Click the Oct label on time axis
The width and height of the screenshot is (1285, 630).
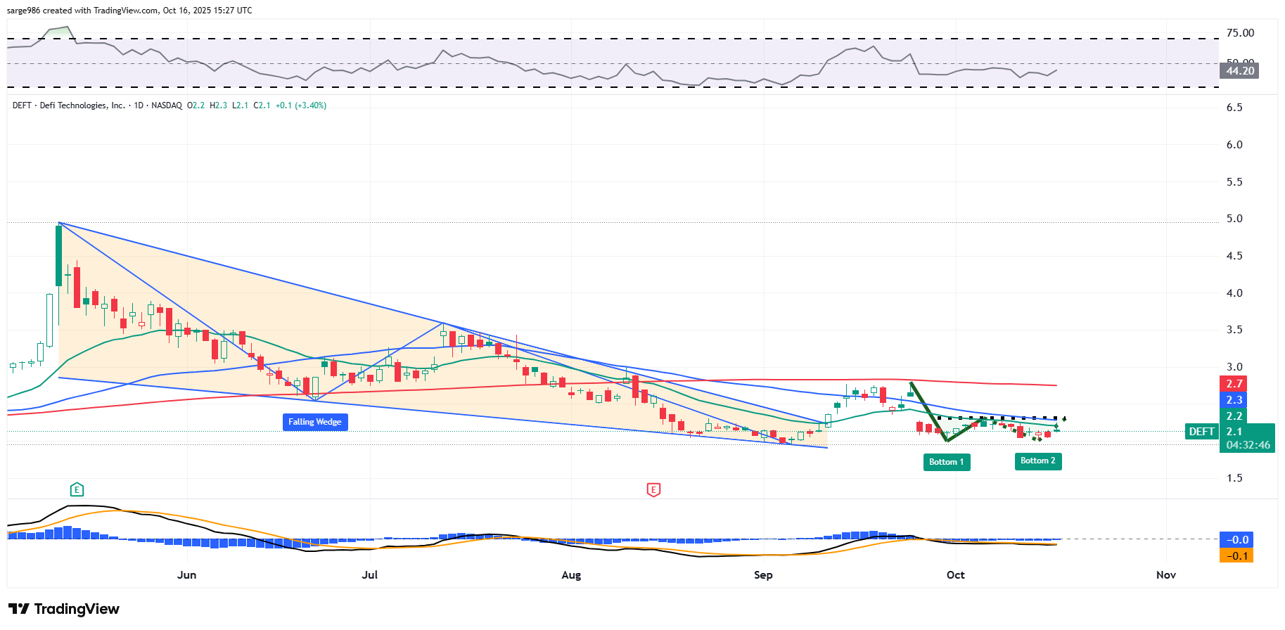955,575
